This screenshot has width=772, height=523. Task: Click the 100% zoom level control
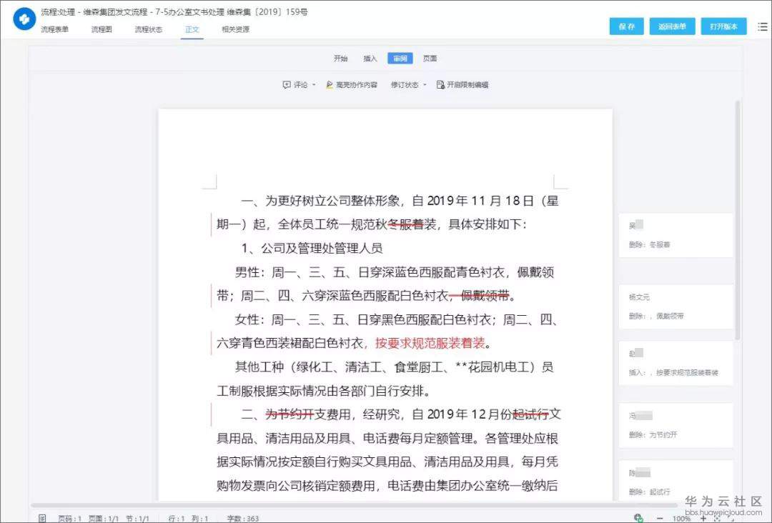[683, 517]
